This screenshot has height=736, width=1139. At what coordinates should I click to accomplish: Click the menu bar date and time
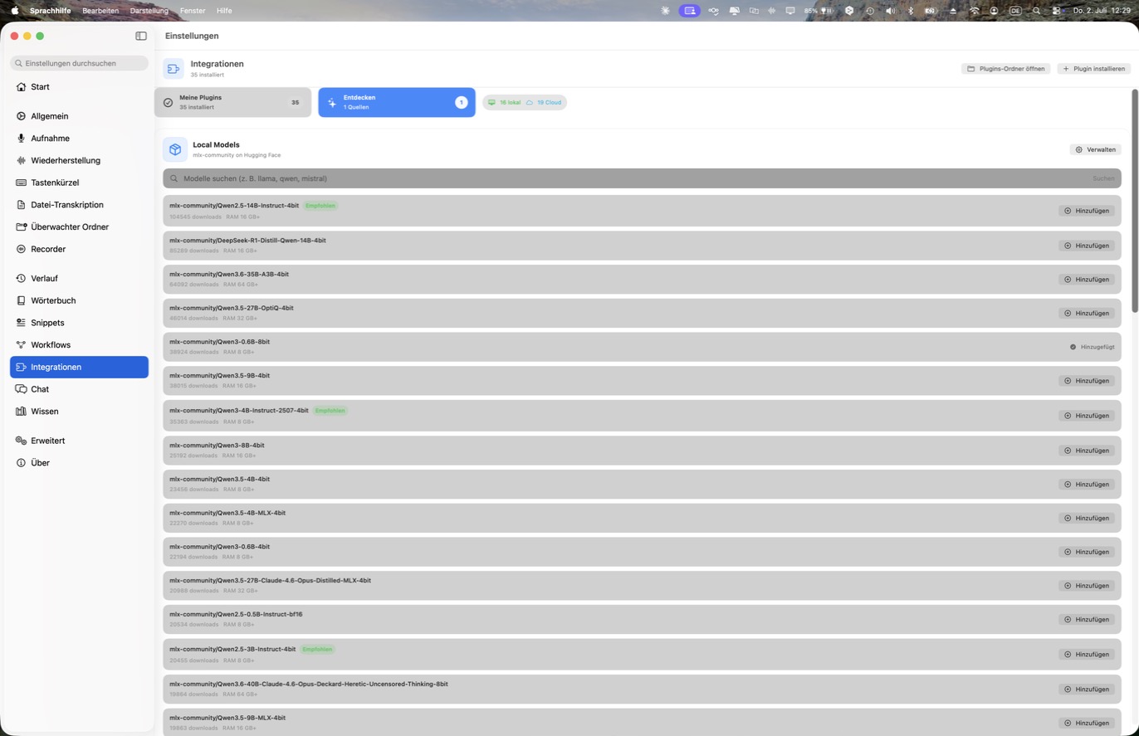1102,11
